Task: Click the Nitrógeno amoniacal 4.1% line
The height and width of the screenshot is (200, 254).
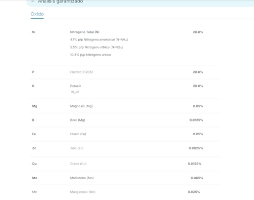Action: coord(99,39)
